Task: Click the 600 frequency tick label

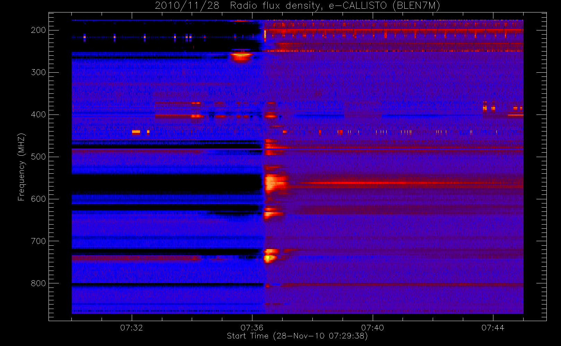Action: tap(38, 199)
